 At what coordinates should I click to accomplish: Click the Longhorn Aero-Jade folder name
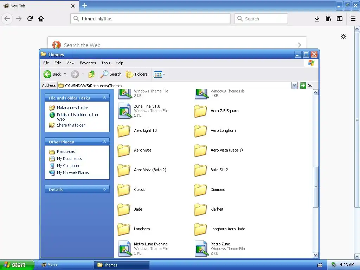click(228, 229)
